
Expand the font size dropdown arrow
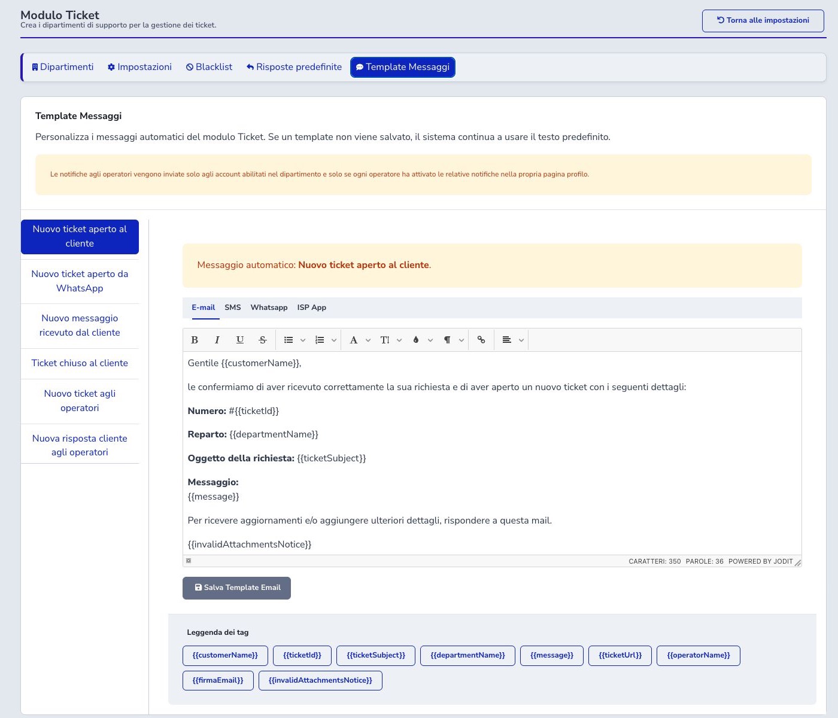tap(399, 340)
